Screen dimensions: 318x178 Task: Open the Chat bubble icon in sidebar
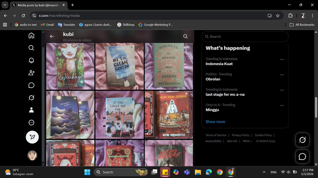[x=31, y=85]
